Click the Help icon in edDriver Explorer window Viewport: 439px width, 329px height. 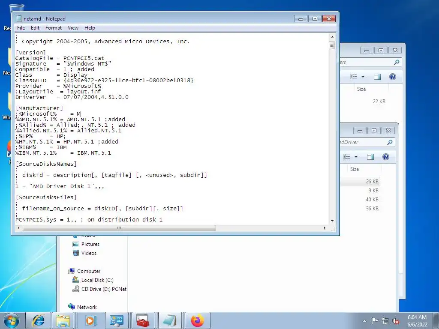pyautogui.click(x=386, y=157)
